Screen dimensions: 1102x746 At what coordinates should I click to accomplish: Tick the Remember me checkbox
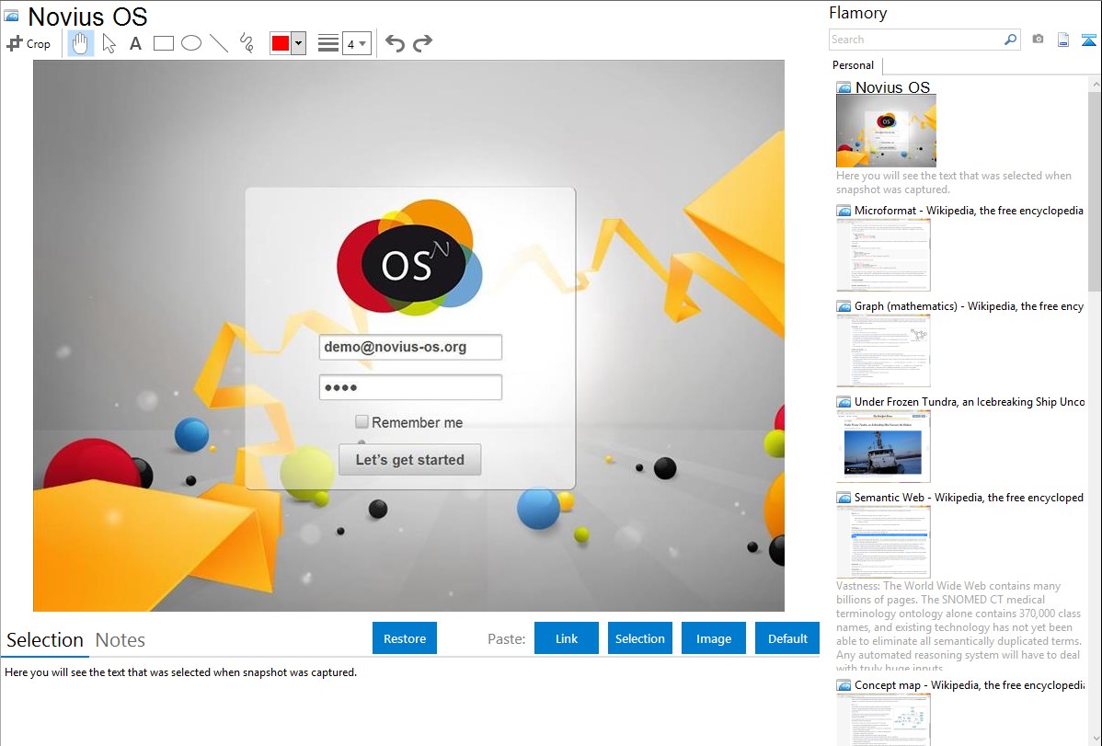click(x=362, y=422)
